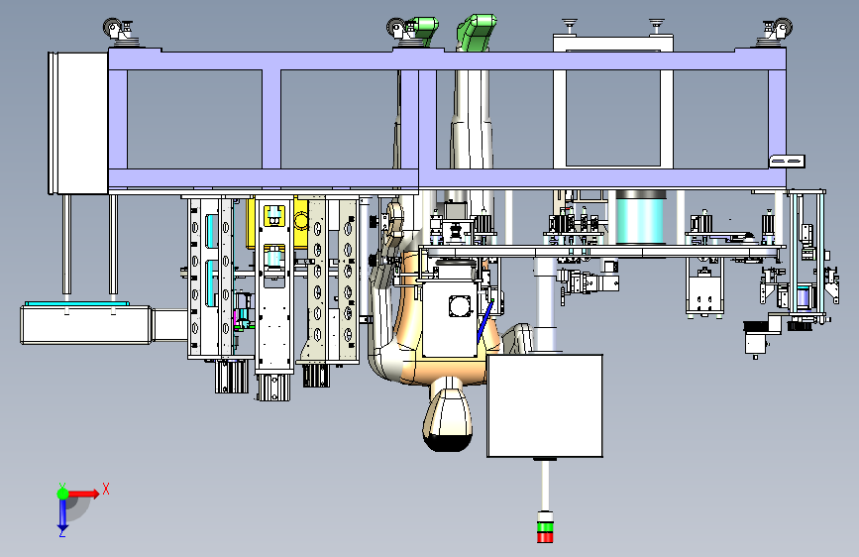
Task: Select the long white motor housing at lower left
Action: coord(85,325)
